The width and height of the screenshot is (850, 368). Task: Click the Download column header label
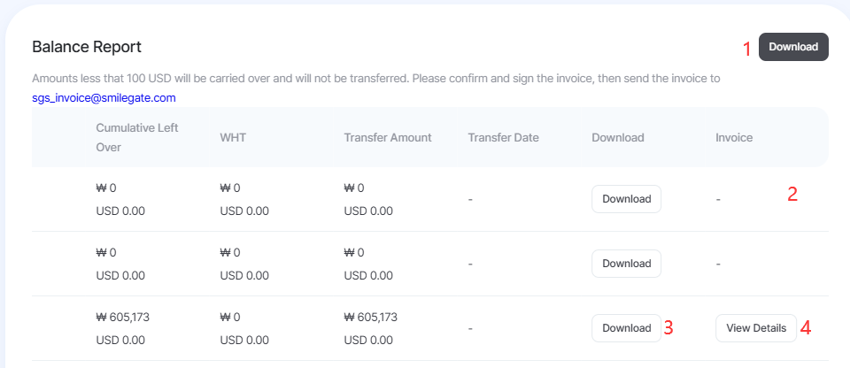click(618, 138)
